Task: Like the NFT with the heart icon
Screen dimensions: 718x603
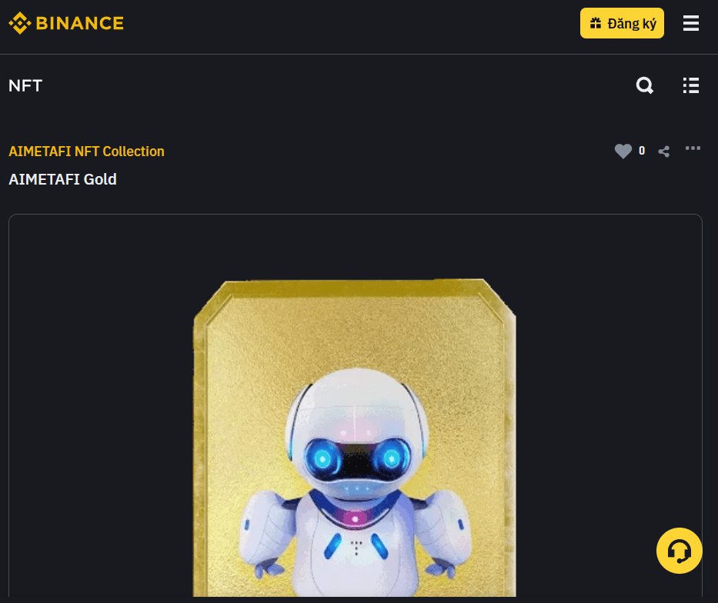Action: (623, 151)
